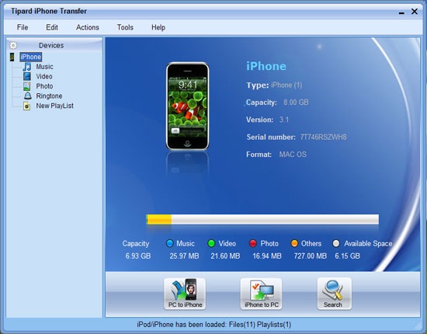
Task: Click the iPhone device icon in tree
Action: pos(12,57)
